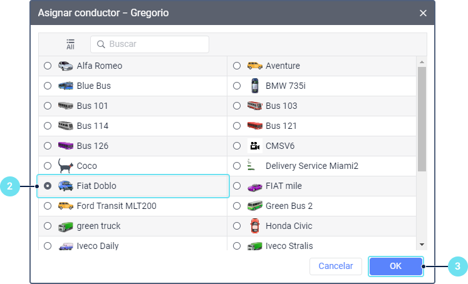Screen dimensions: 468x284
Task: Click the CMSV6 camera icon
Action: coord(254,146)
